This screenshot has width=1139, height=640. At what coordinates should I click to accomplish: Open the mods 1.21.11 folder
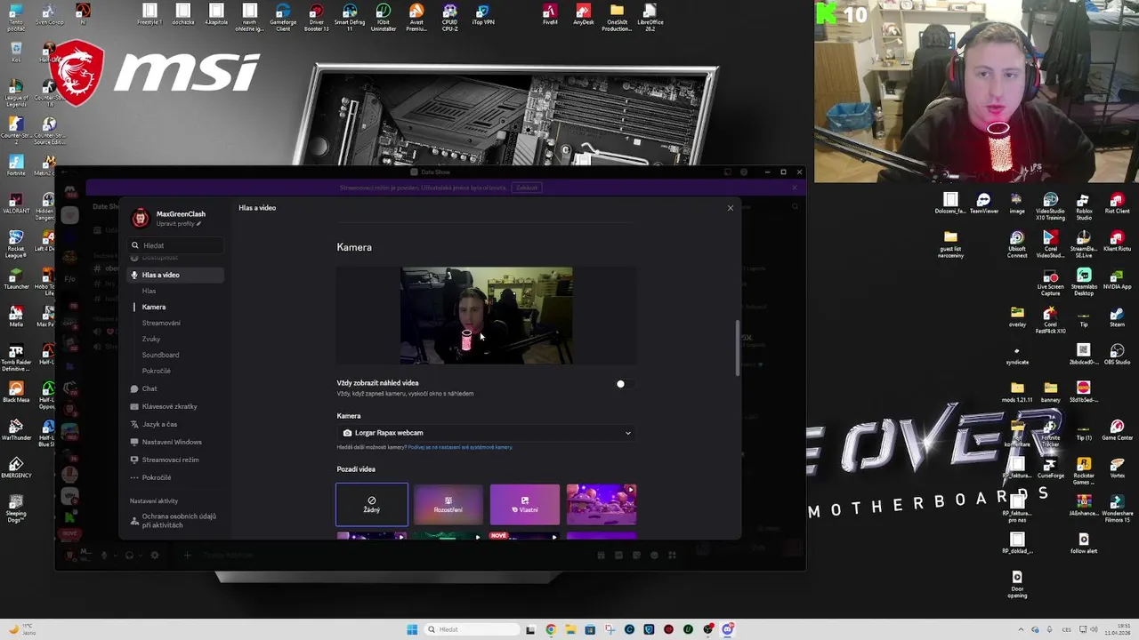coord(1017,392)
